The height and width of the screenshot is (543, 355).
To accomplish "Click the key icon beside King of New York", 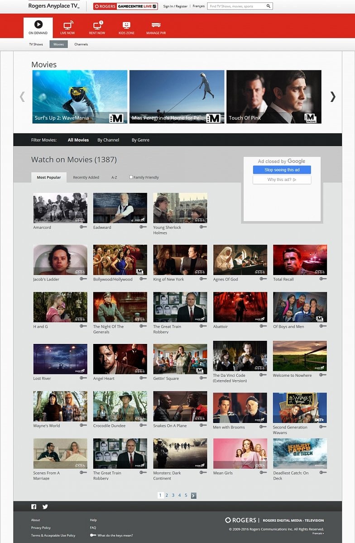I will (203, 279).
